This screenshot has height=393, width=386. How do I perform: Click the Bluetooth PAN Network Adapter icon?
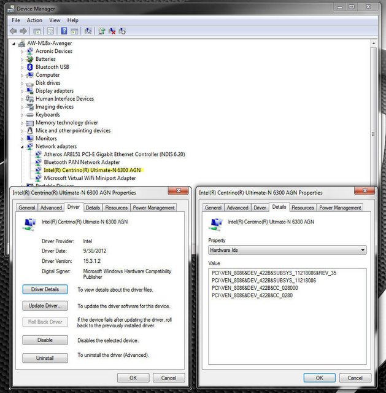[x=38, y=162]
